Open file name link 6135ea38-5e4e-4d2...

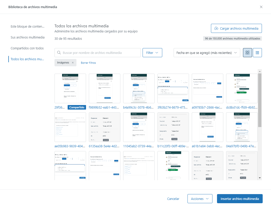[x=104, y=146]
